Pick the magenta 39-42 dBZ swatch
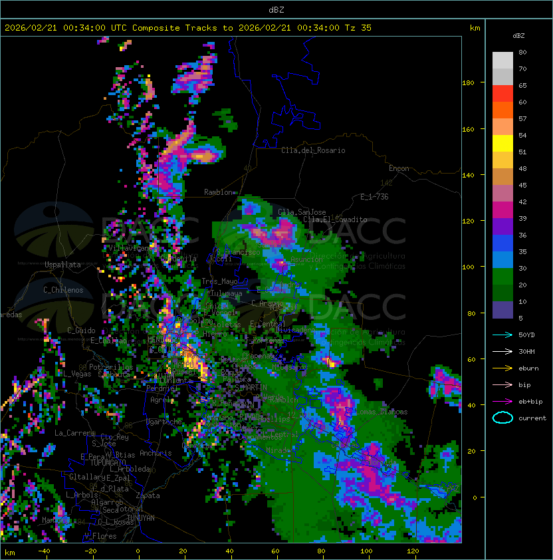The height and width of the screenshot is (560, 553). click(502, 210)
